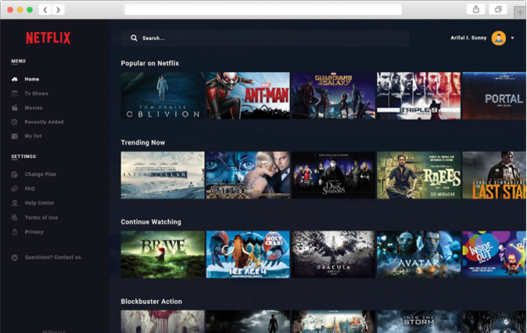The height and width of the screenshot is (333, 527).
Task: Open Terms of Use
Action: (x=41, y=217)
